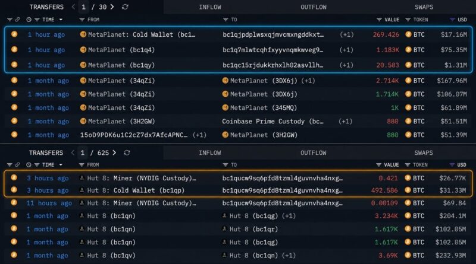
Task: Go to previous page of 625-page transfers
Action: 73,153
